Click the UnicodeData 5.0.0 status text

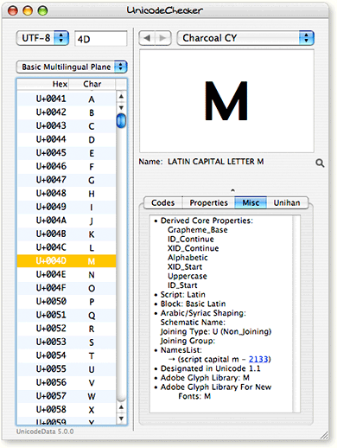click(45, 432)
